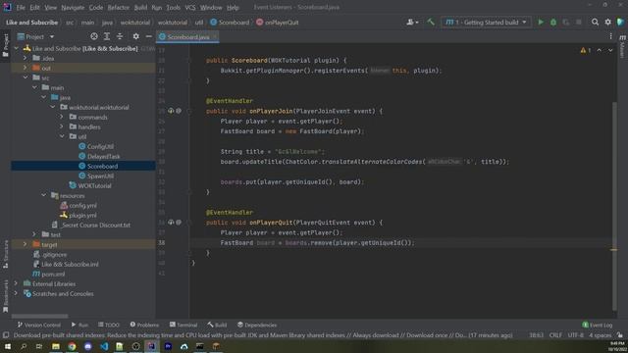
Task: Select opened file locate target icon
Action: (94, 36)
